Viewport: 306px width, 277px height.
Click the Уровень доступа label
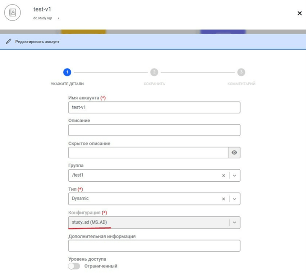coord(87,259)
